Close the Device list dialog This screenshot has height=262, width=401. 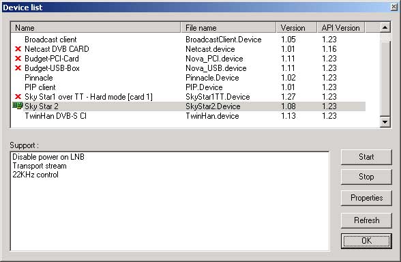click(394, 7)
